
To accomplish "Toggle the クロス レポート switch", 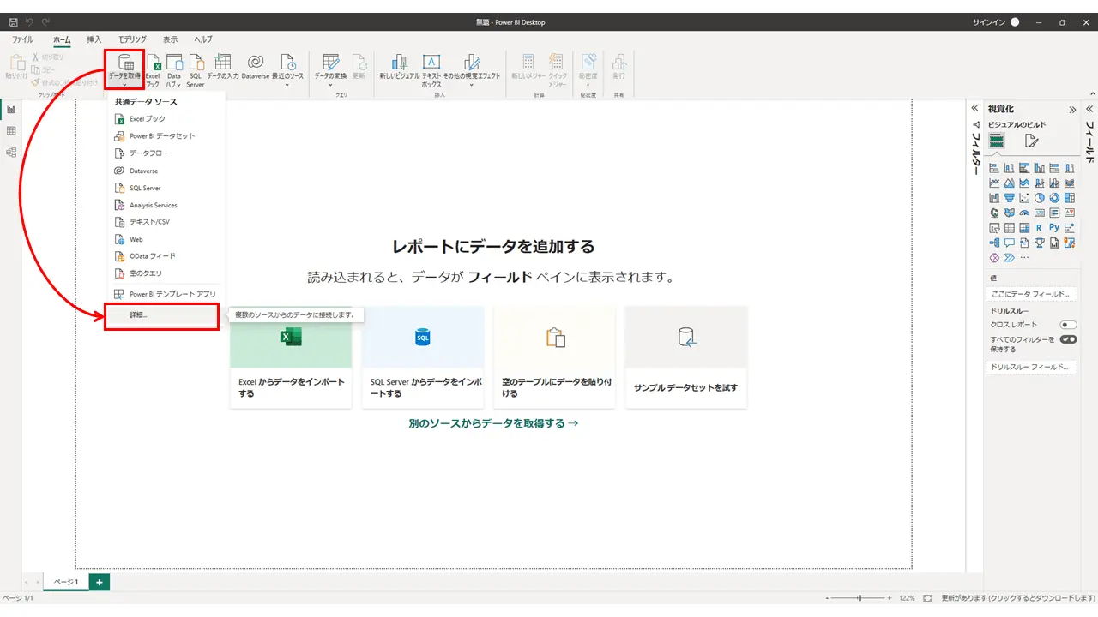I will tap(1068, 325).
